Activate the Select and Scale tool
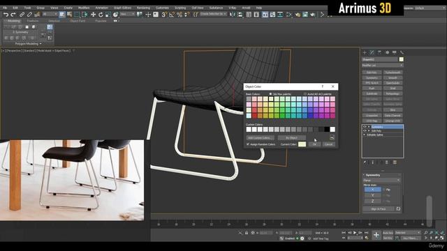This screenshot has height=251, width=447. [108, 15]
